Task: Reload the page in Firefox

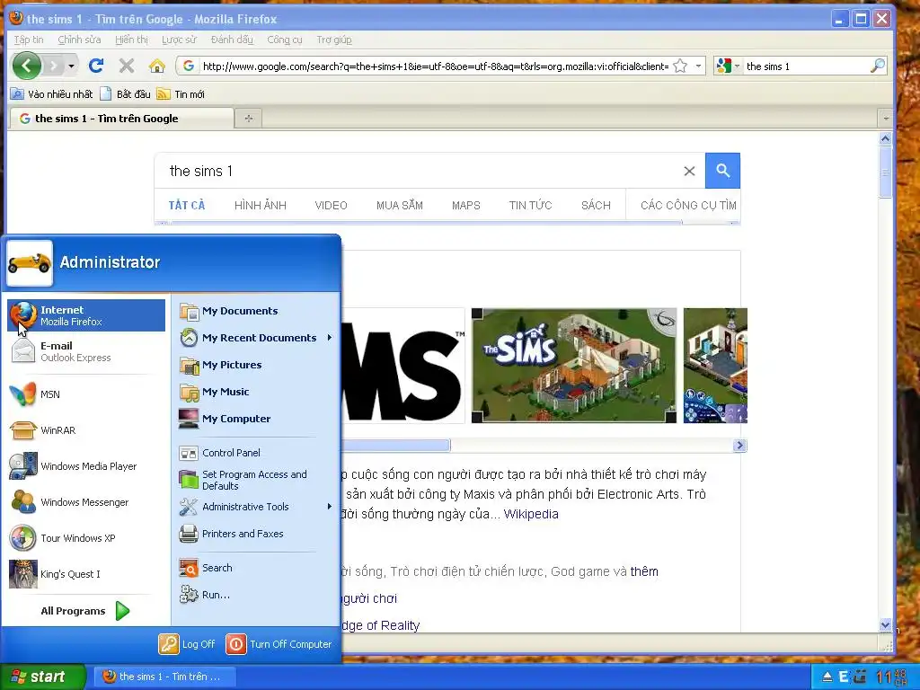Action: pos(96,66)
